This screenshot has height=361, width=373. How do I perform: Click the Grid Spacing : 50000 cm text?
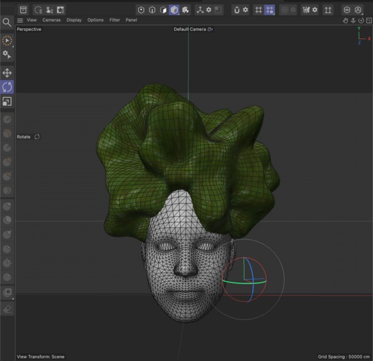pyautogui.click(x=344, y=357)
